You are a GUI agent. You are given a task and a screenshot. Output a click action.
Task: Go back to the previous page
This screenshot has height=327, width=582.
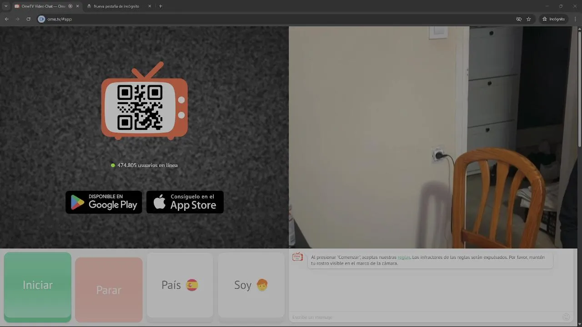click(6, 19)
